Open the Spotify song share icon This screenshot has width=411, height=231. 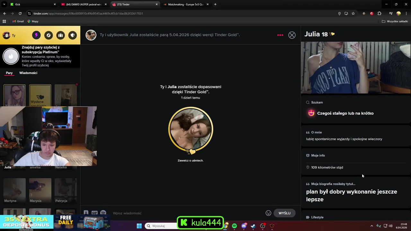(103, 213)
